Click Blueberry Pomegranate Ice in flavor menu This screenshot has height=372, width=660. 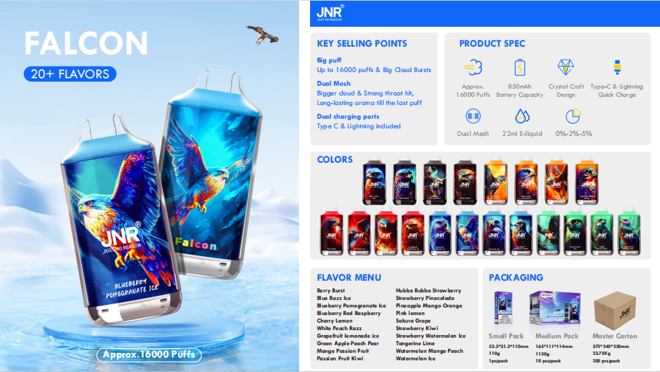coord(351,305)
